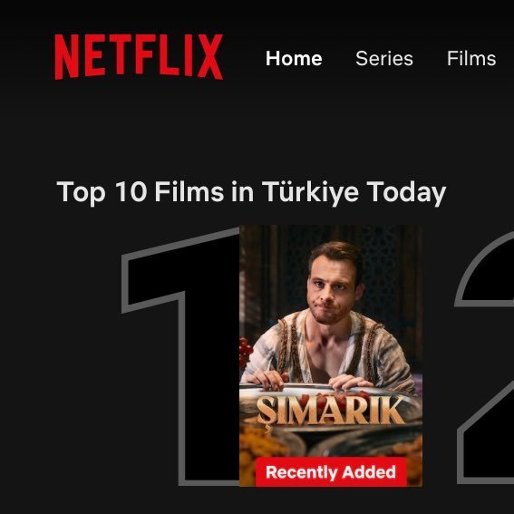Select the partially visible rank number 2

[x=485, y=357]
